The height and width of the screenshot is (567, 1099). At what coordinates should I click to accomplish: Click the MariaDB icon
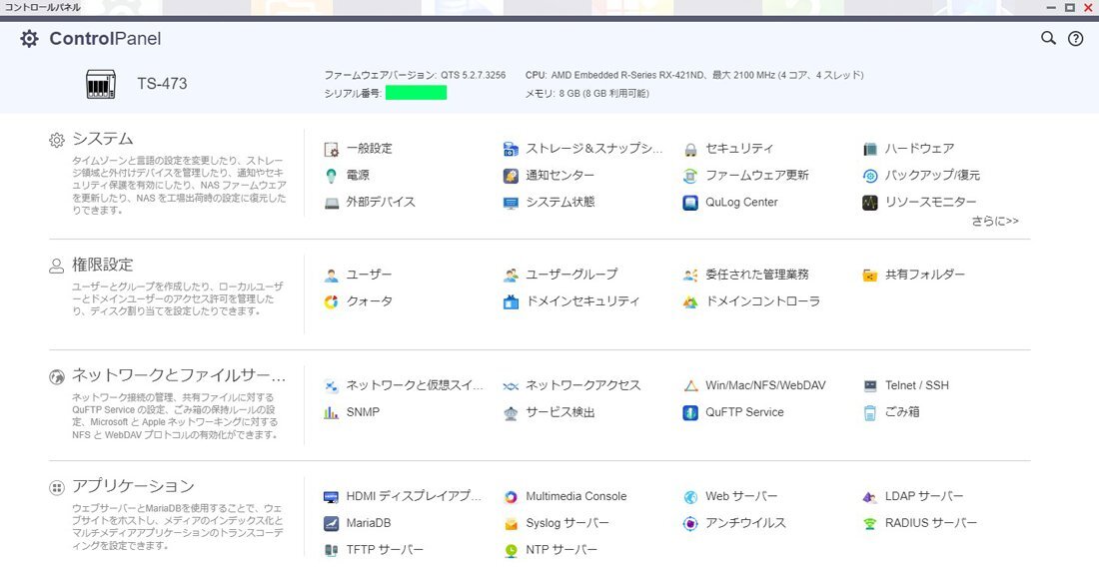tap(332, 524)
